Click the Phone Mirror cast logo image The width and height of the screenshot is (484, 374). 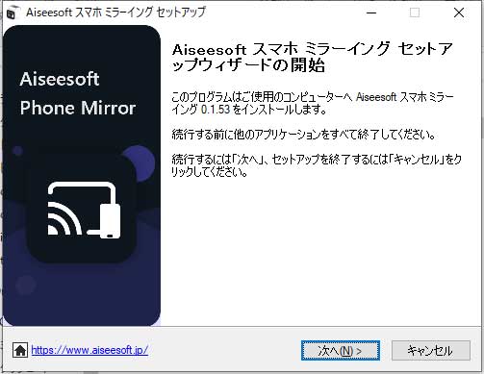84,210
